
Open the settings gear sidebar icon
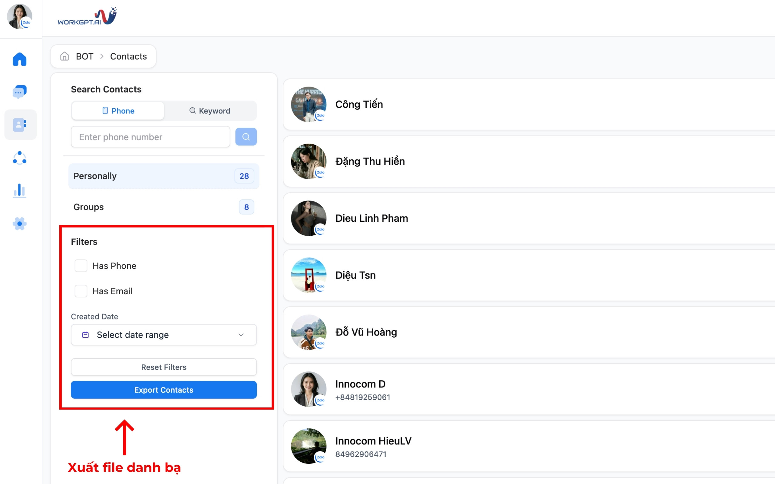pos(20,224)
